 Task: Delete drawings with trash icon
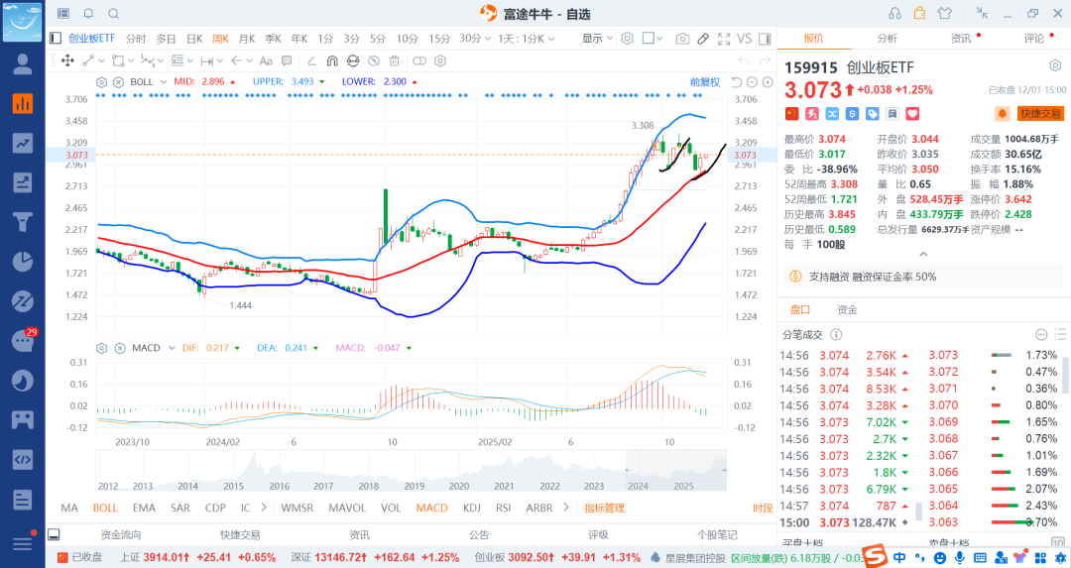pyautogui.click(x=394, y=60)
